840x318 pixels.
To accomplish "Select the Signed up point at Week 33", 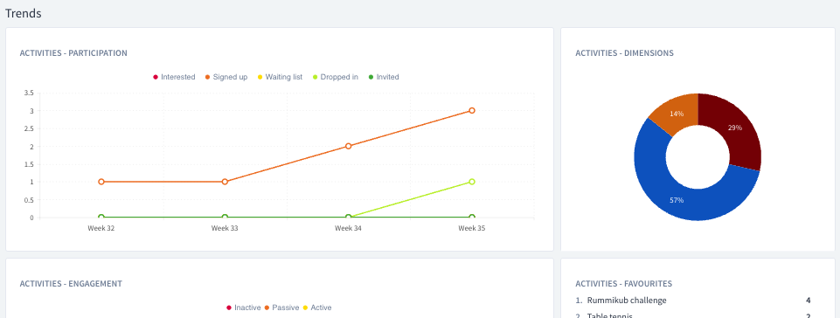I will click(225, 182).
